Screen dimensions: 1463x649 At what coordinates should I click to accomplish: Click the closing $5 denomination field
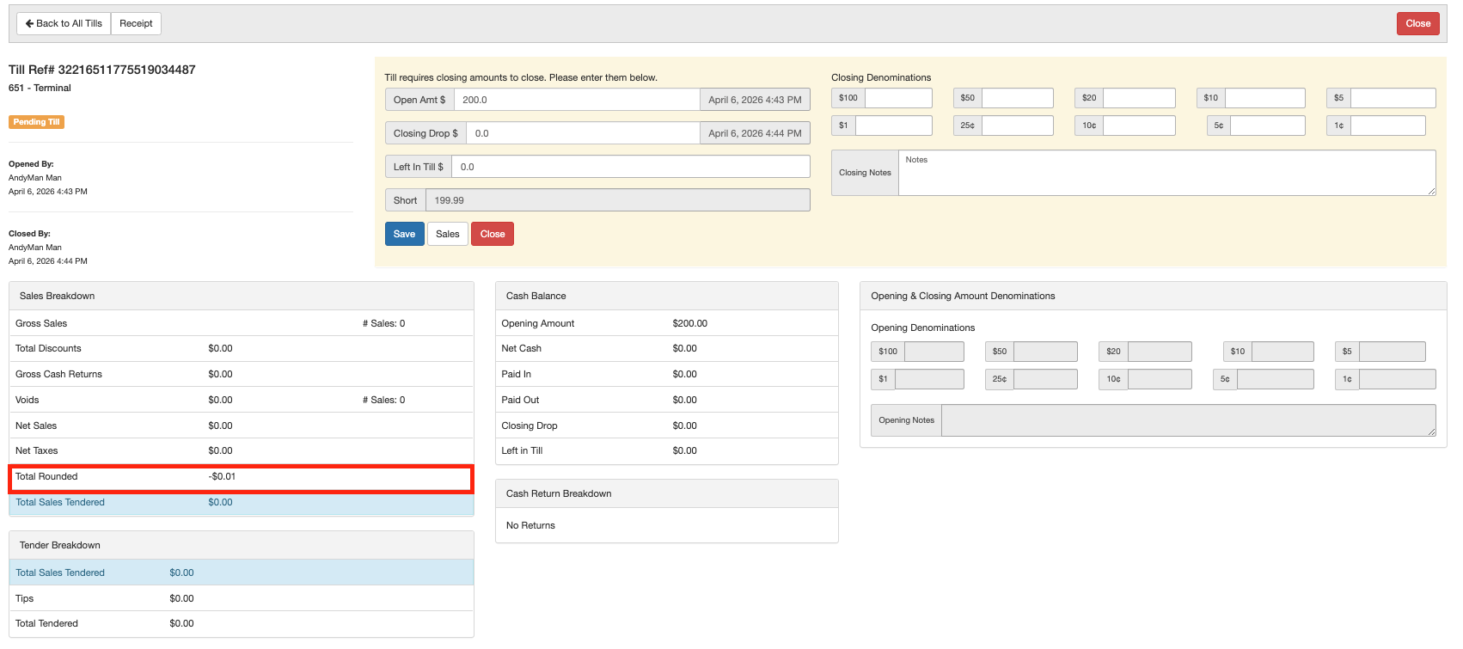click(1393, 98)
